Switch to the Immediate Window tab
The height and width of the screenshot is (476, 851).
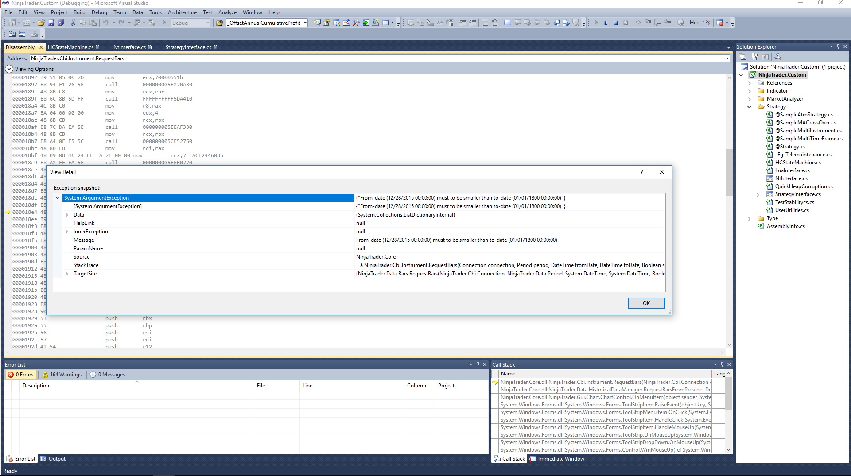557,459
